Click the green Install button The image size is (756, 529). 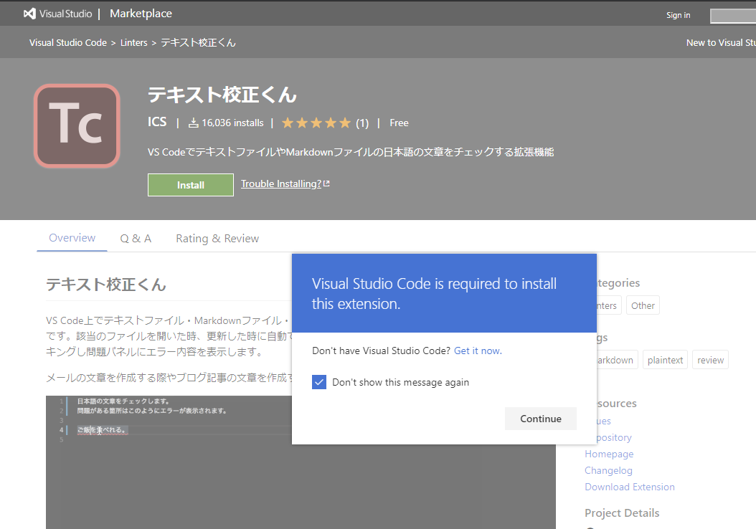191,185
